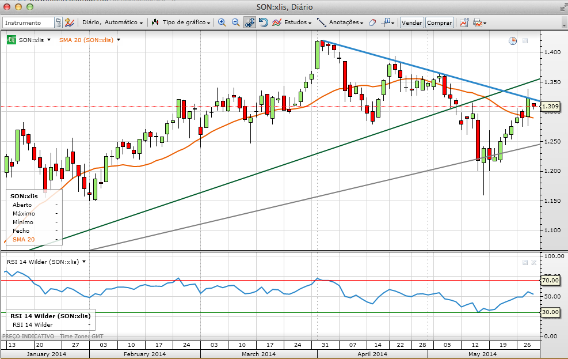
Task: Click the chart settings wrench icon
Action: [x=464, y=22]
